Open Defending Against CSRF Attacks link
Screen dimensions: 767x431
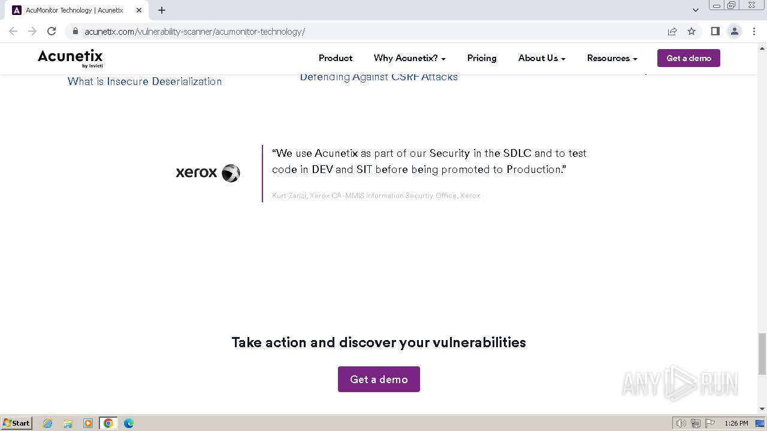pyautogui.click(x=379, y=77)
